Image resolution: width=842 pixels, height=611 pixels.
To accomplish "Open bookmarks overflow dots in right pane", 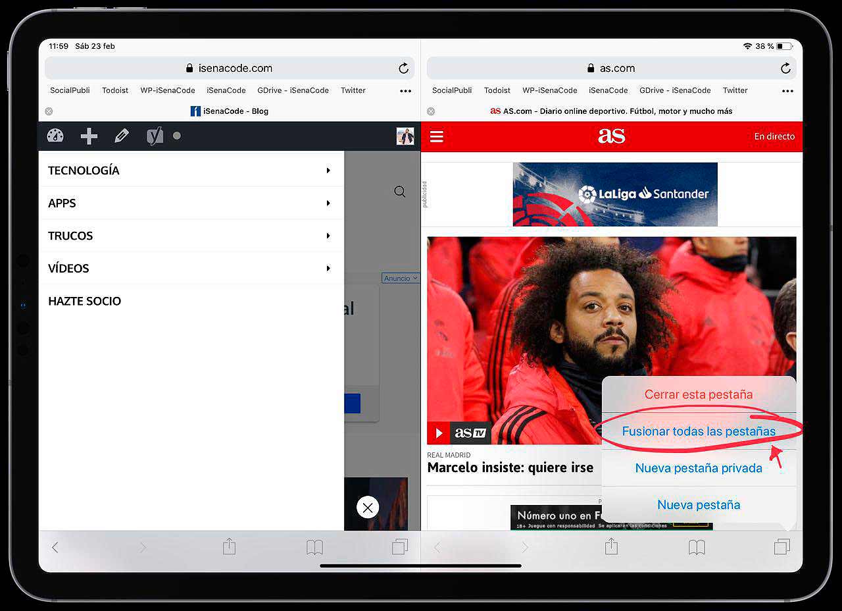I will tap(787, 91).
